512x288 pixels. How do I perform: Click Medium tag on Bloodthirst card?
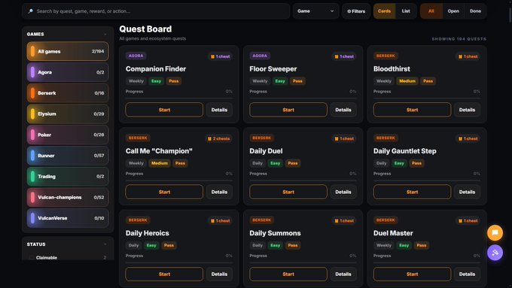pyautogui.click(x=407, y=81)
